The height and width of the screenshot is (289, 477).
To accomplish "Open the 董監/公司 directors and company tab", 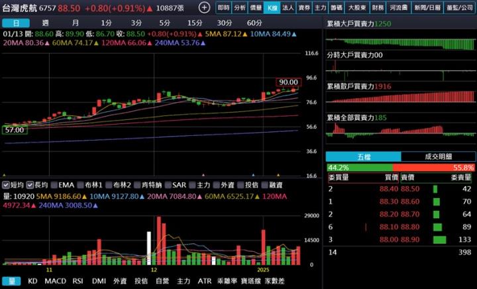I will [x=460, y=8].
